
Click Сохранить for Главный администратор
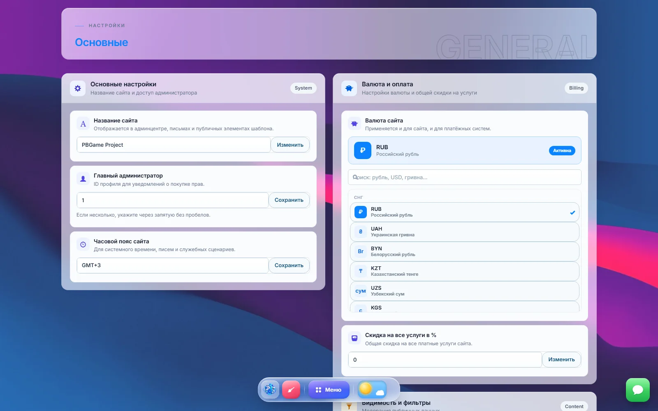(289, 200)
